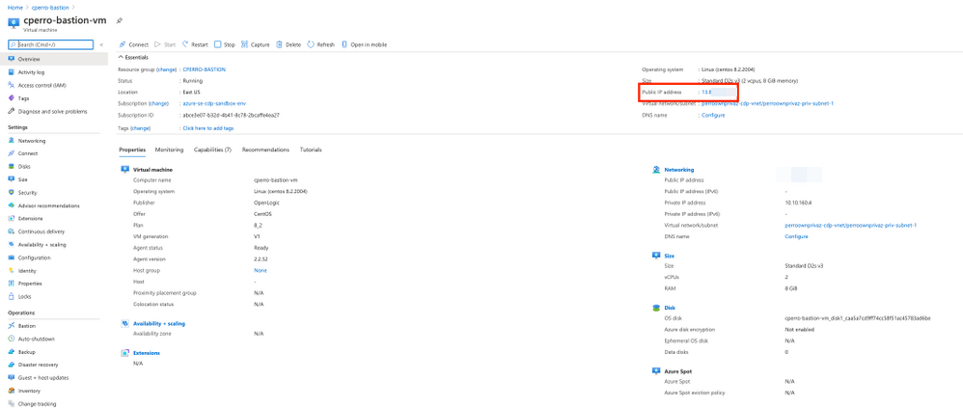
Task: Click the Security shield icon
Action: point(11,193)
